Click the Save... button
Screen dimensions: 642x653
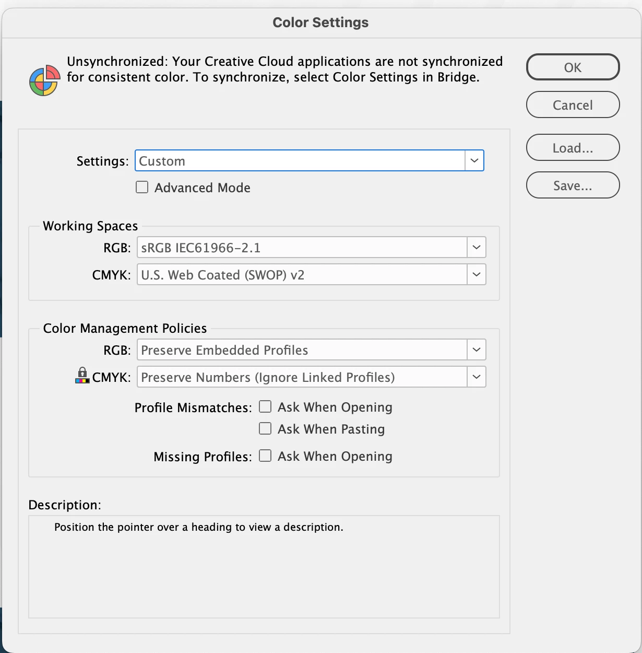[573, 185]
